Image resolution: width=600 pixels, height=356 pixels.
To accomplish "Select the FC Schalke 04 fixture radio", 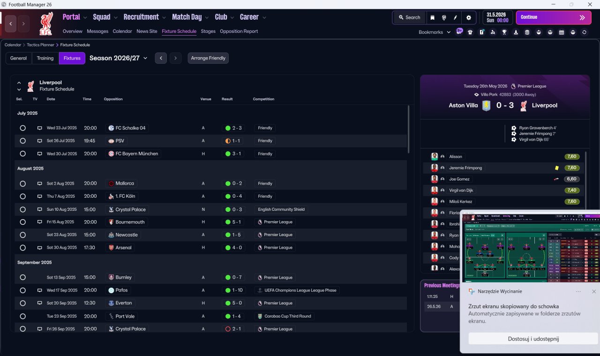I will (x=22, y=128).
